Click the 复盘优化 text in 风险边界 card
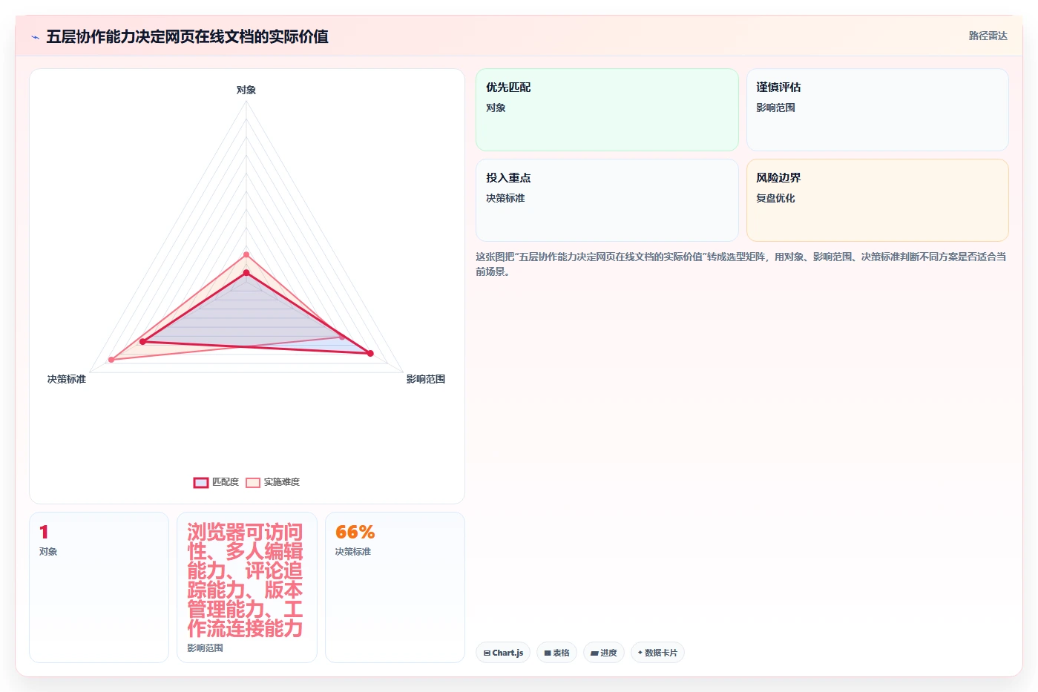1038x692 pixels. [775, 198]
